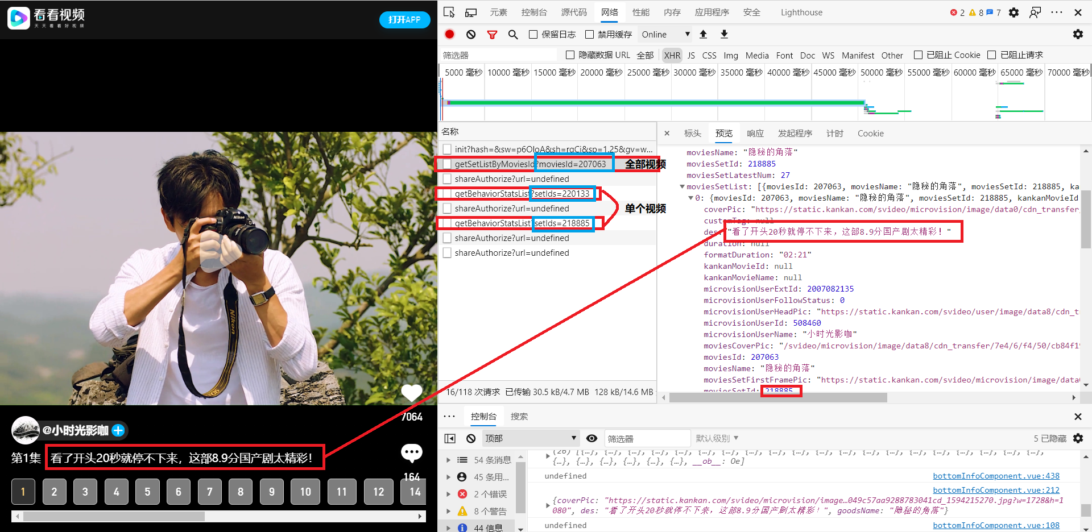Open network search with the magnifier icon
The width and height of the screenshot is (1092, 532).
(x=513, y=35)
